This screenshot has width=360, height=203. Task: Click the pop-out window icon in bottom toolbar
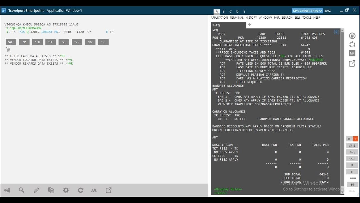tap(109, 190)
